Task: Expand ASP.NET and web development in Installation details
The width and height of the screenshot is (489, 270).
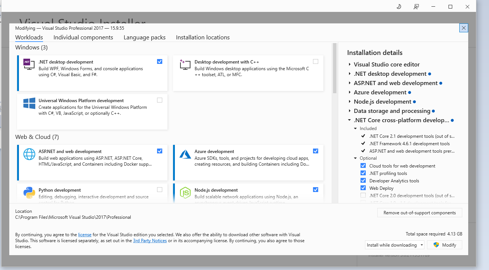Action: (x=350, y=83)
